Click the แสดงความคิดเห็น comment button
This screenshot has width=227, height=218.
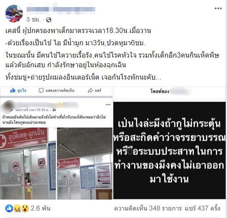click(x=56, y=91)
